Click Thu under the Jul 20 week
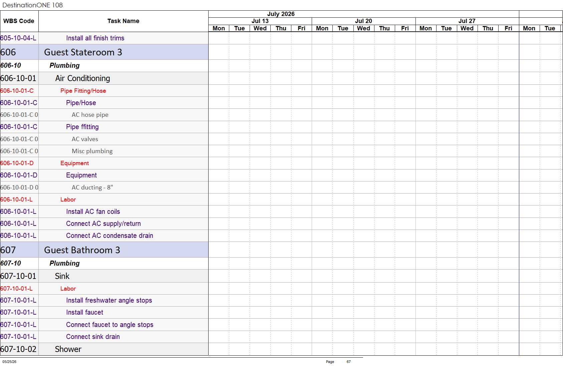Image resolution: width=563 pixels, height=366 pixels. click(384, 28)
